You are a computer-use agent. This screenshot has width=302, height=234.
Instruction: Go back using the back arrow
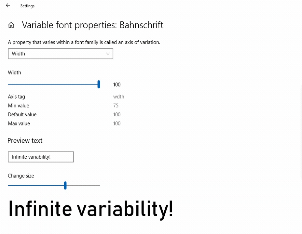point(8,6)
